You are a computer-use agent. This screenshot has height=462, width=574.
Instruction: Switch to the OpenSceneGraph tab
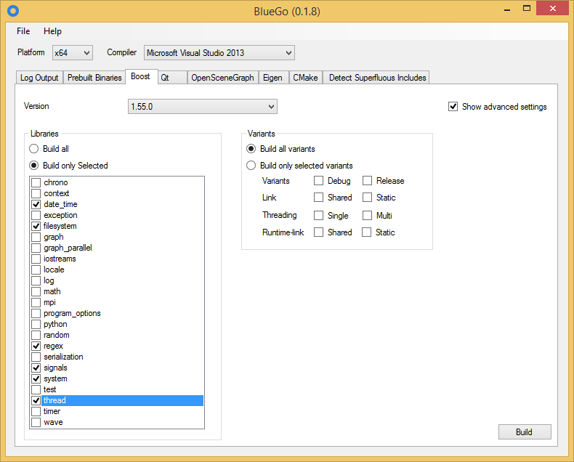coord(222,78)
